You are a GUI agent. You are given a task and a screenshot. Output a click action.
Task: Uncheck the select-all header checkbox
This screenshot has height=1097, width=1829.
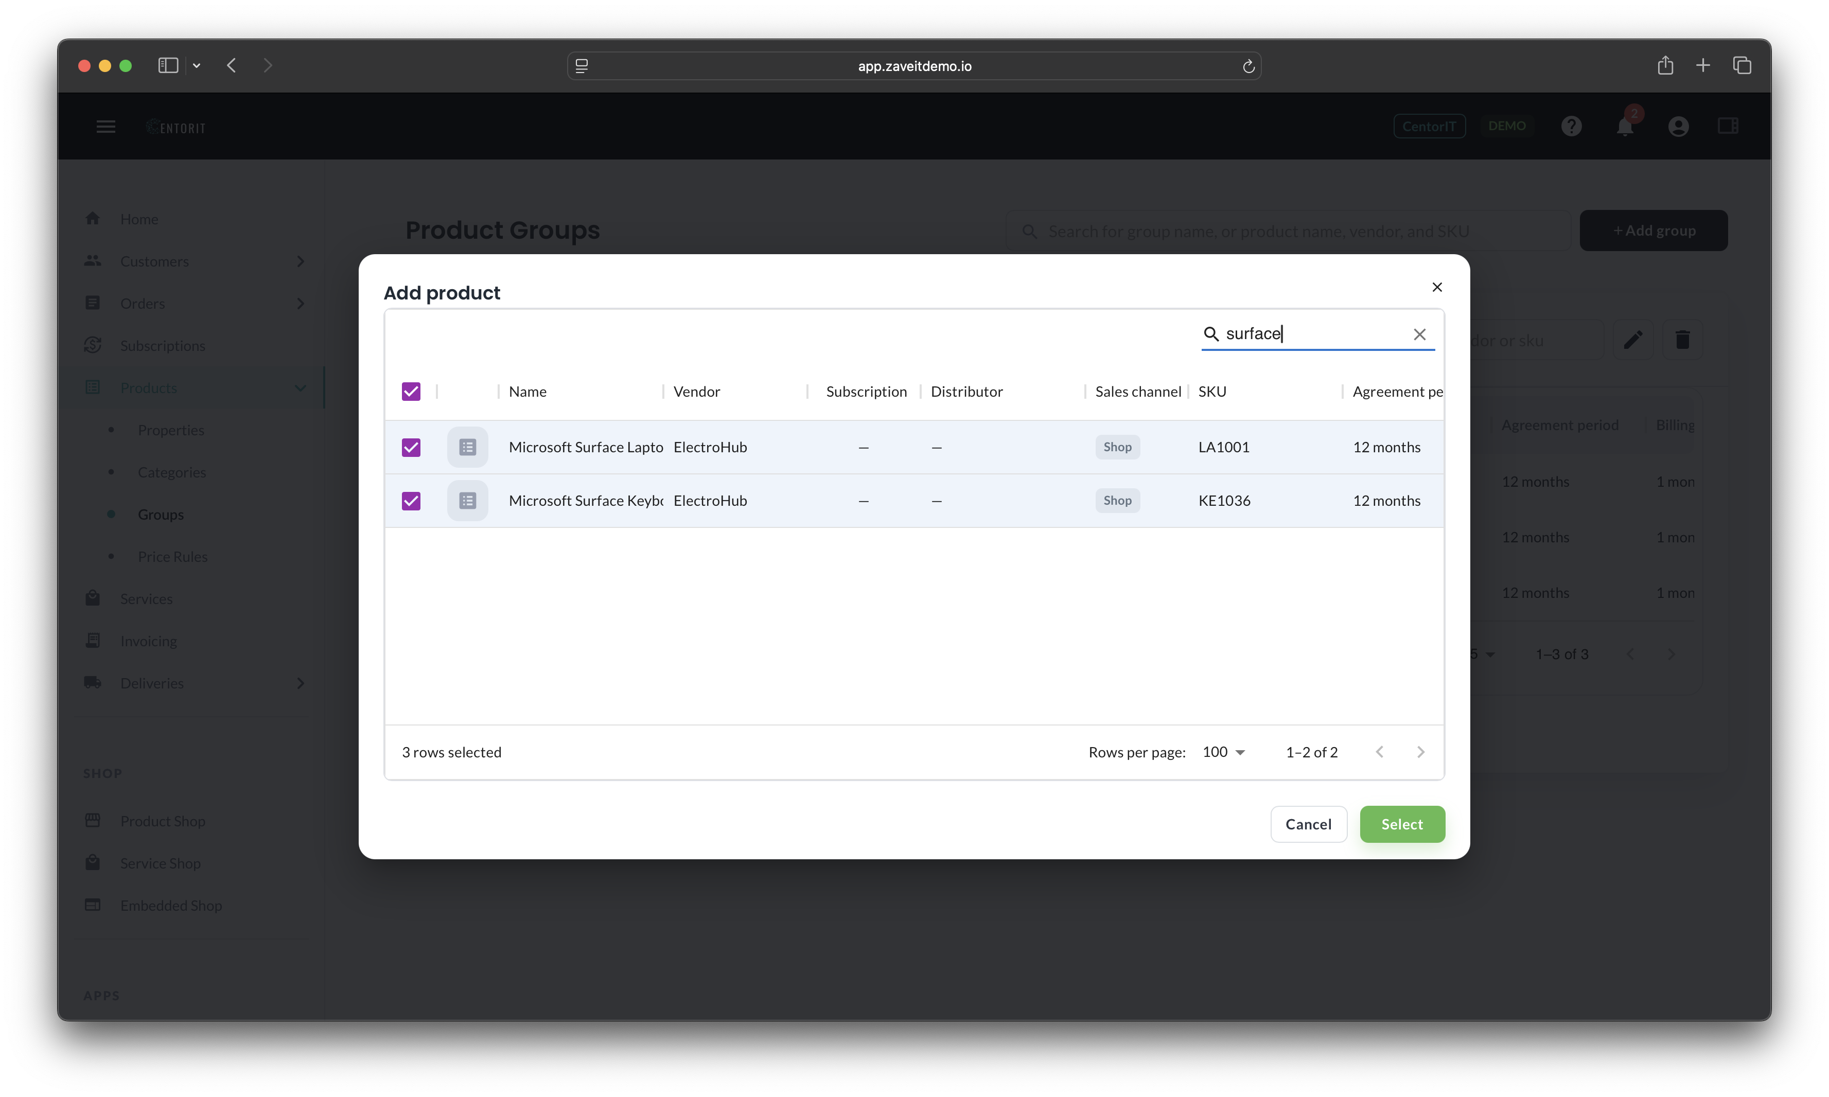tap(411, 391)
